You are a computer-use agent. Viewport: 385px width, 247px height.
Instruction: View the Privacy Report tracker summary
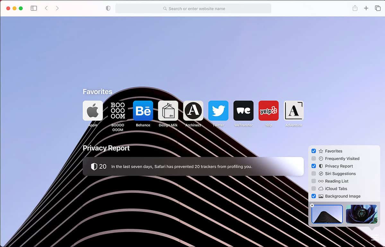point(193,166)
